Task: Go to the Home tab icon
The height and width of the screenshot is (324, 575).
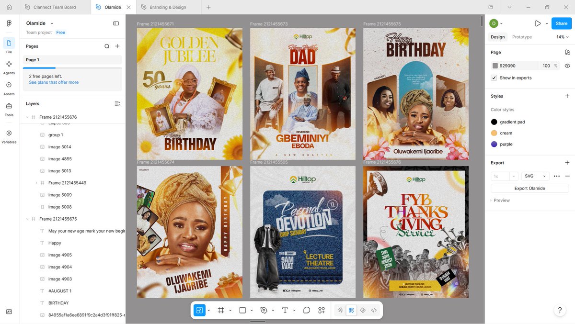Action: tap(9, 7)
